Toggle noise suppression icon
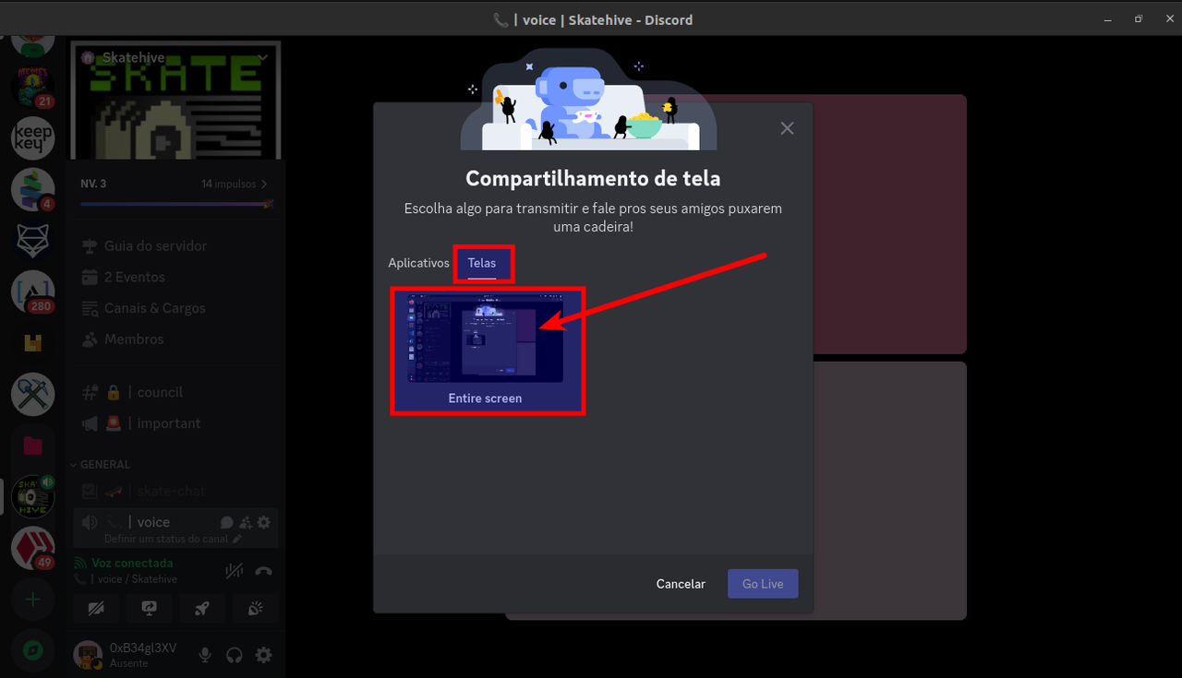The width and height of the screenshot is (1182, 678). tap(235, 571)
